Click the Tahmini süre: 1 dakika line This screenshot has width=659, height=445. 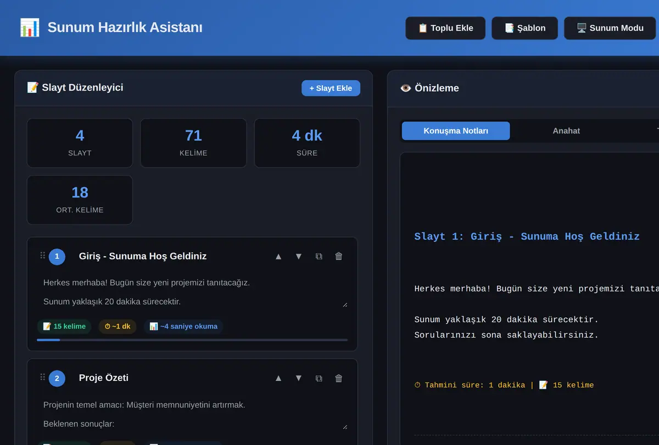pos(504,385)
